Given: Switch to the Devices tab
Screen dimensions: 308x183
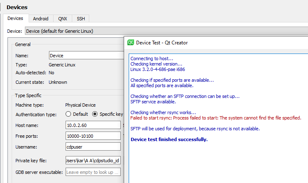Looking at the screenshot, I should coord(15,19).
